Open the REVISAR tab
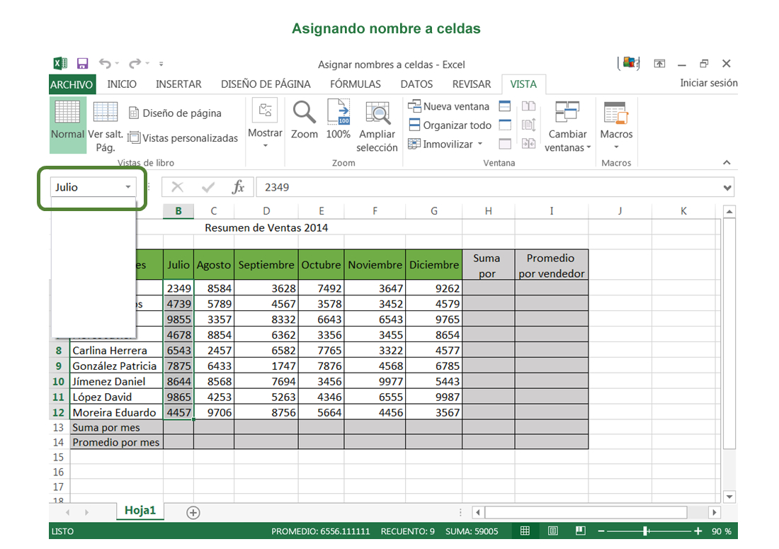Screen dimensions: 779x549 tap(472, 84)
